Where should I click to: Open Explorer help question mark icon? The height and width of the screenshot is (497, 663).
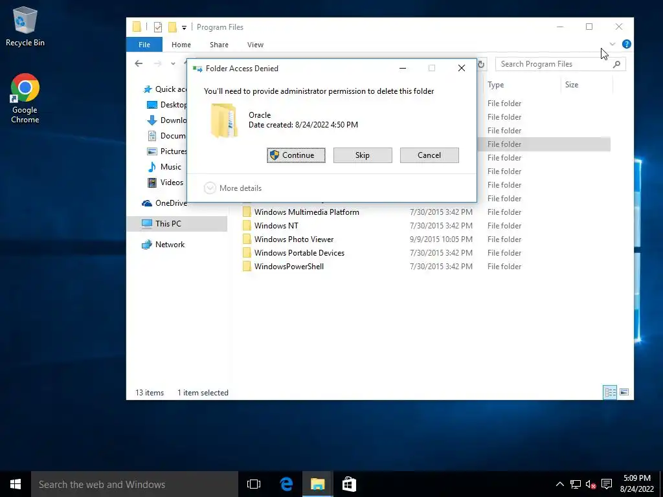pyautogui.click(x=627, y=44)
